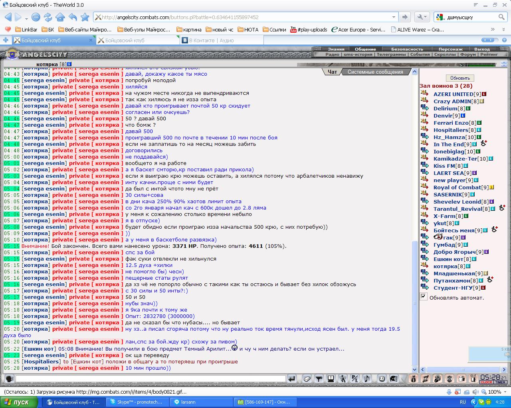Switch to Системные сообщения tab
Screen dimensions: 511x408
[375, 72]
